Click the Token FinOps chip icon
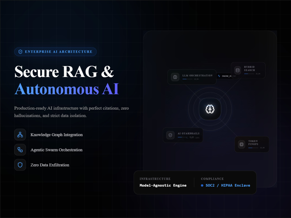Screen dimensions: 291x218 point(242,144)
